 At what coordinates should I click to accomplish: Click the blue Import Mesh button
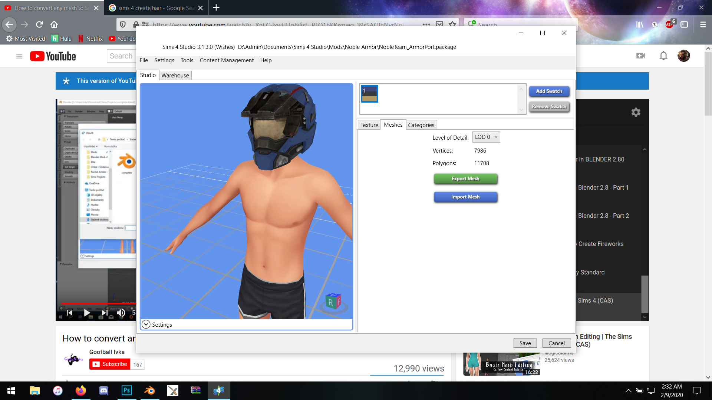(465, 197)
